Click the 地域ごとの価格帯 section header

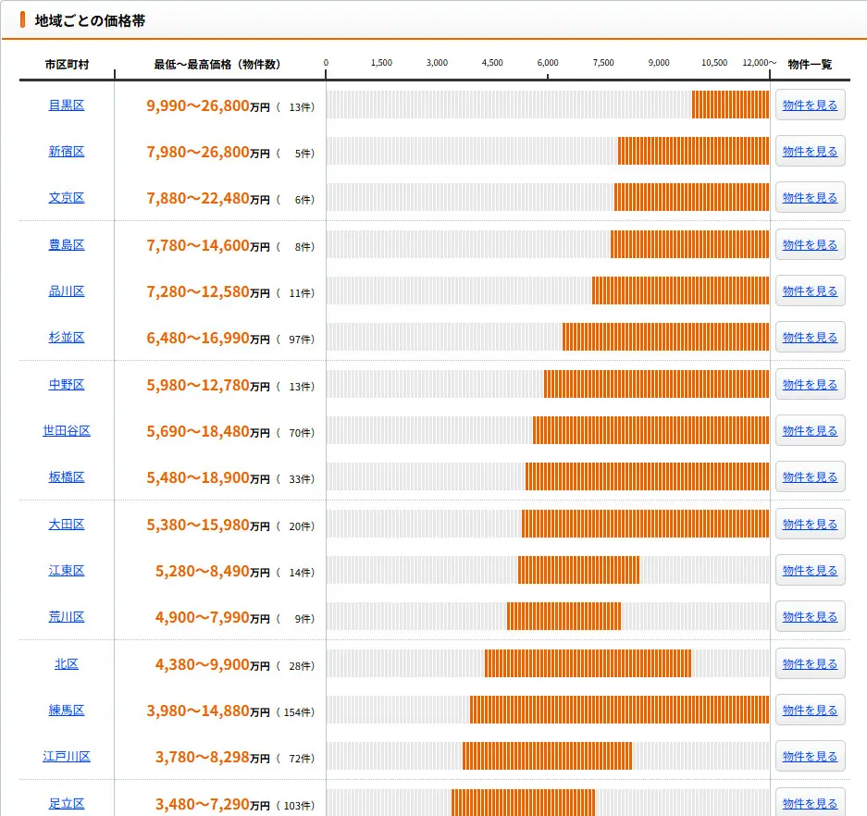(89, 19)
